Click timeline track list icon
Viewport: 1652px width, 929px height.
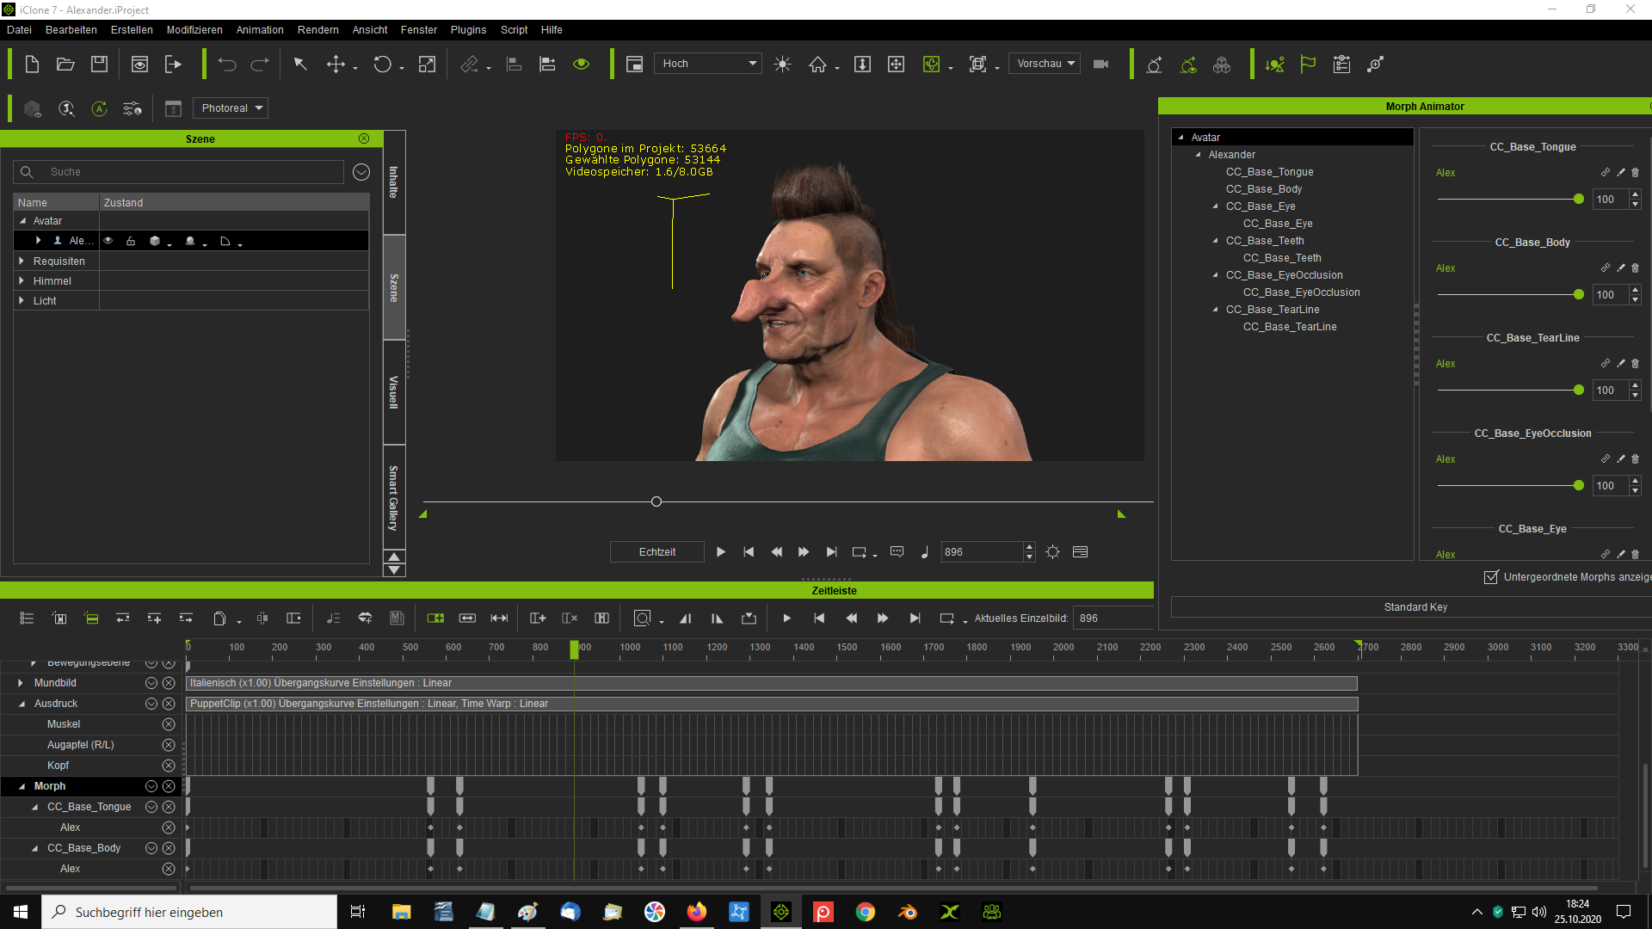coord(27,618)
